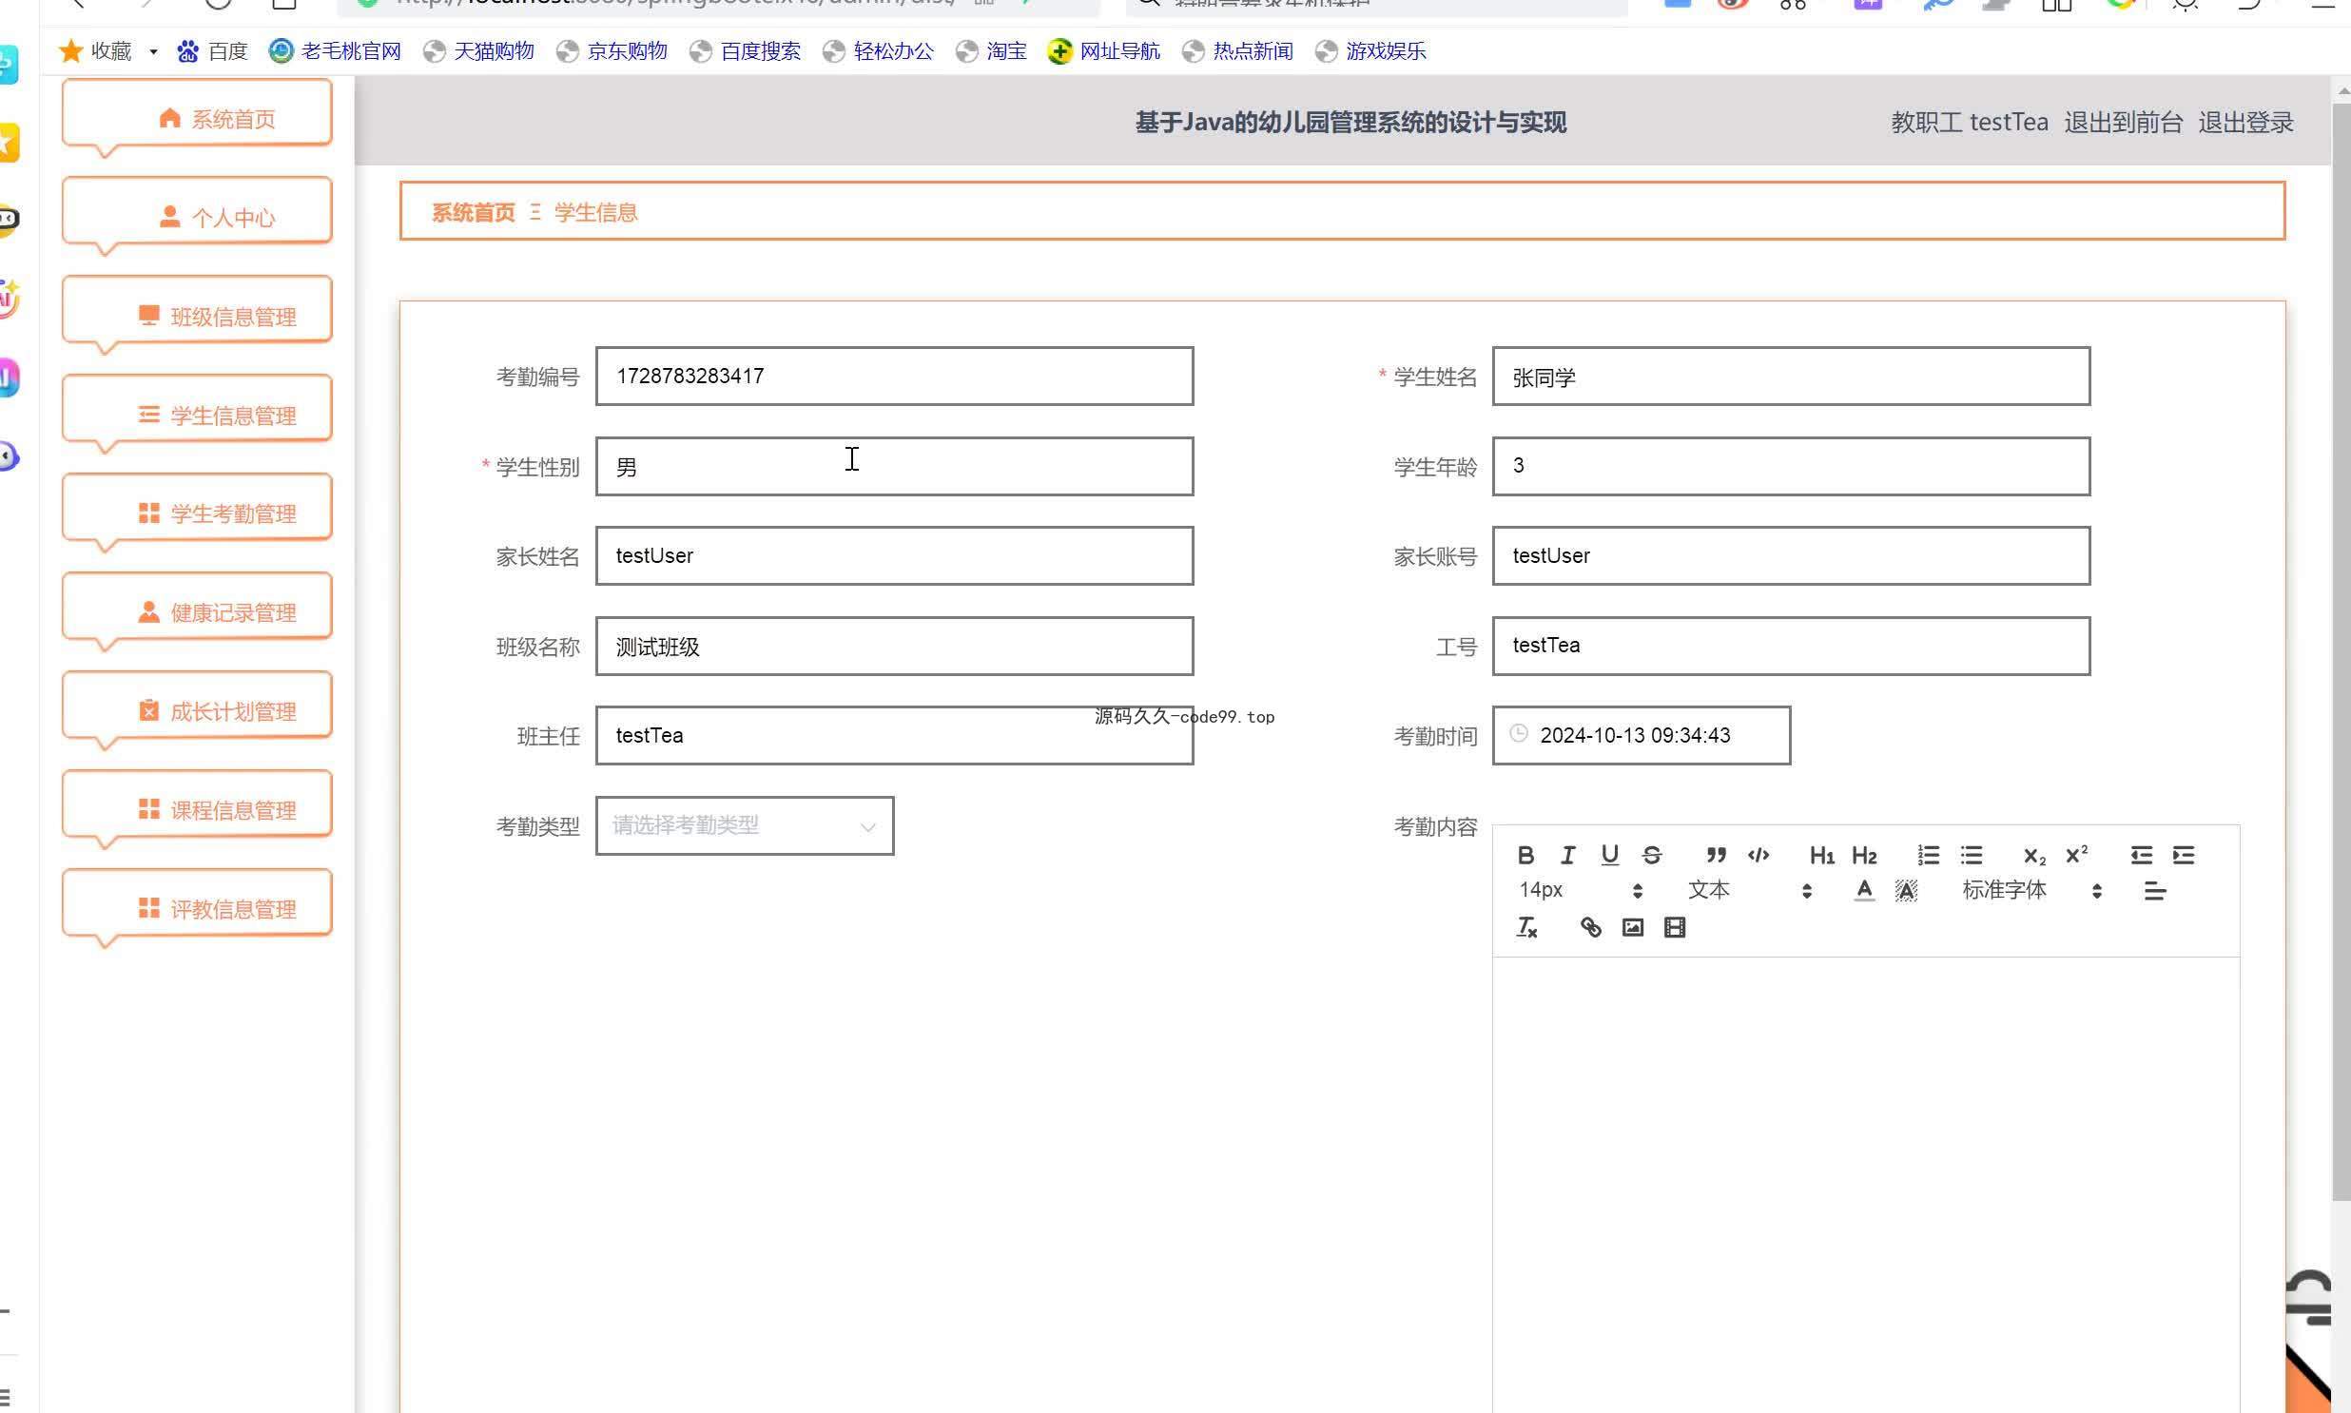The image size is (2351, 1413).
Task: Open the 学生信息管理 sidebar menu
Action: click(197, 416)
